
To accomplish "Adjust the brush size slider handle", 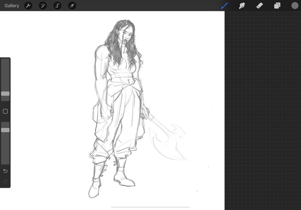I will (x=5, y=94).
